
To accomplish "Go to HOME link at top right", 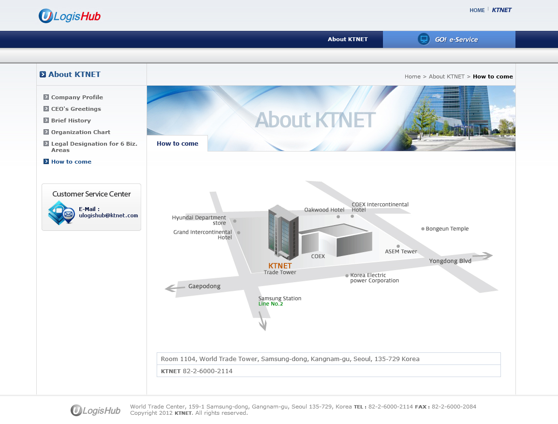I will (x=477, y=10).
